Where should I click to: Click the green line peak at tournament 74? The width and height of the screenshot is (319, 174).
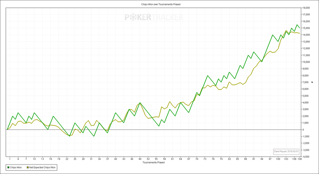click(x=207, y=75)
